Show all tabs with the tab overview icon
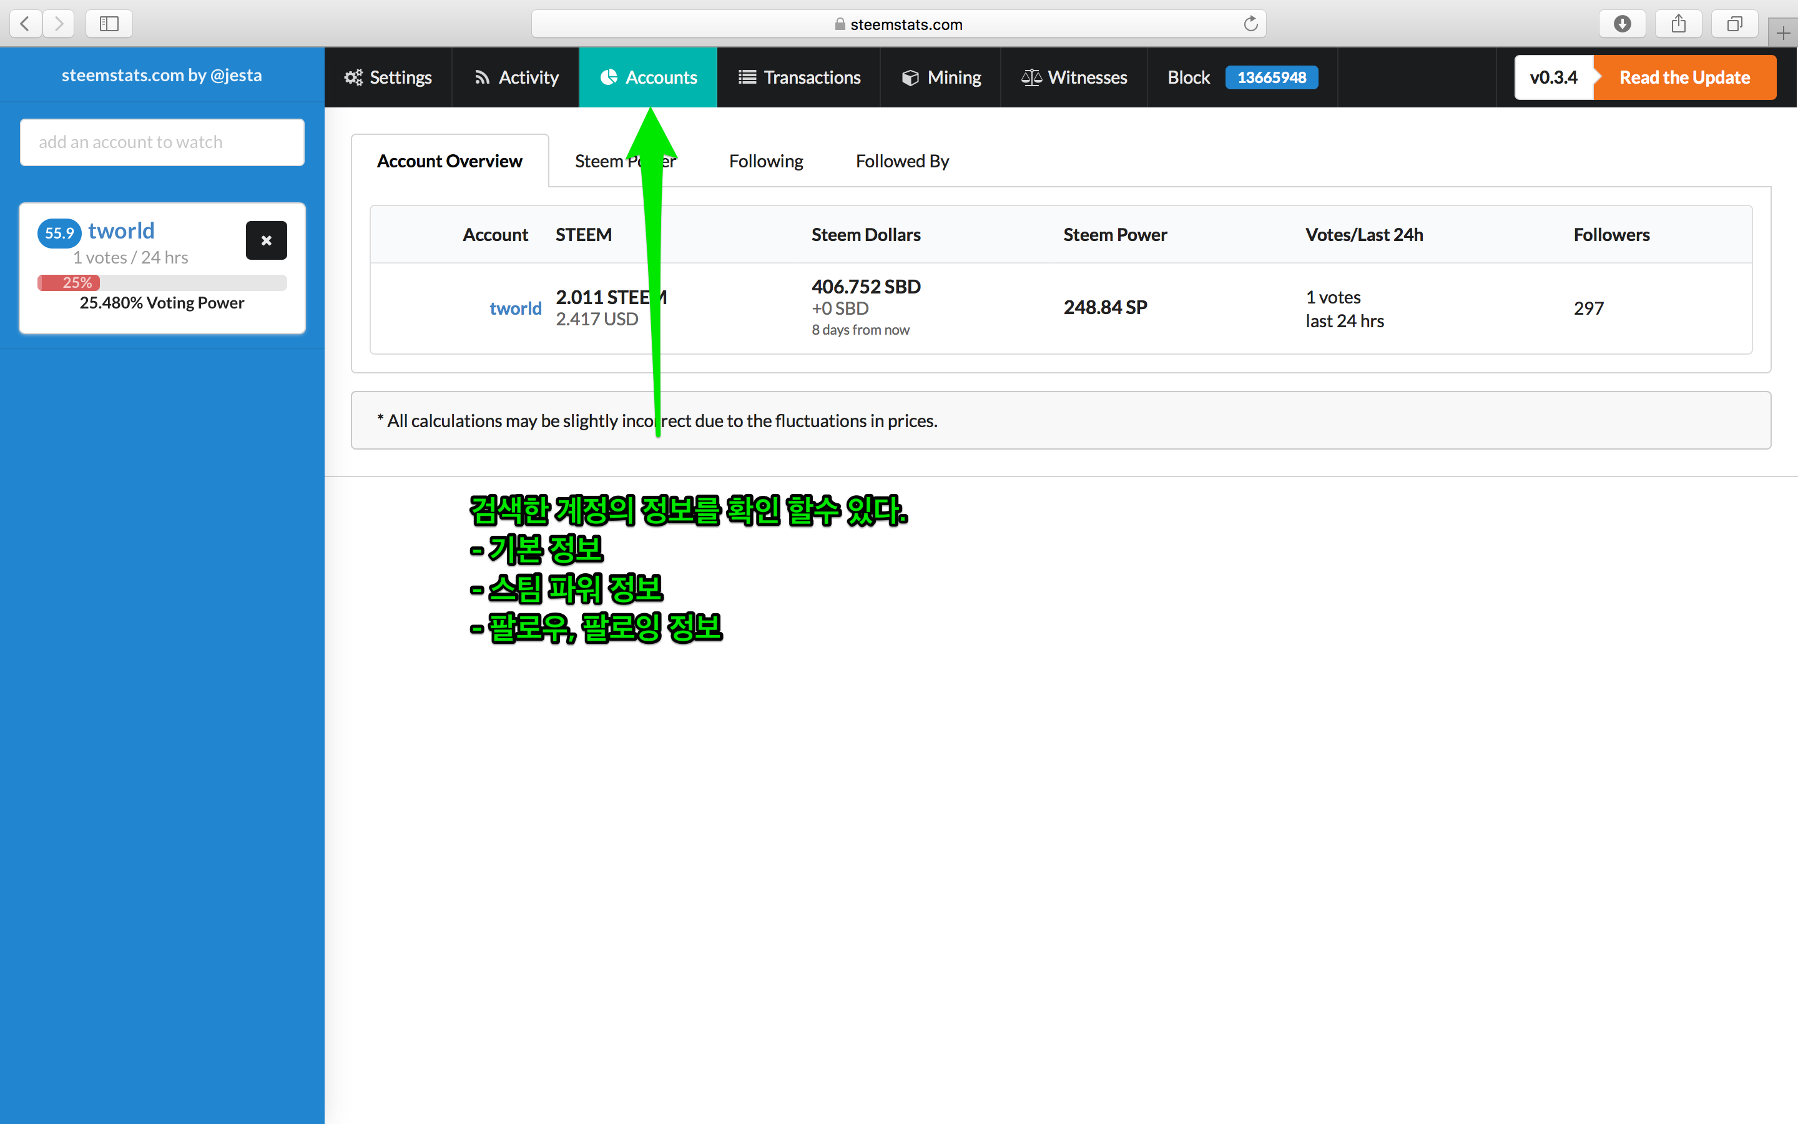 tap(1734, 24)
